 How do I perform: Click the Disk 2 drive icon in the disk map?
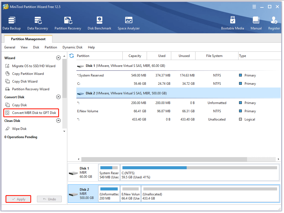point(73,194)
